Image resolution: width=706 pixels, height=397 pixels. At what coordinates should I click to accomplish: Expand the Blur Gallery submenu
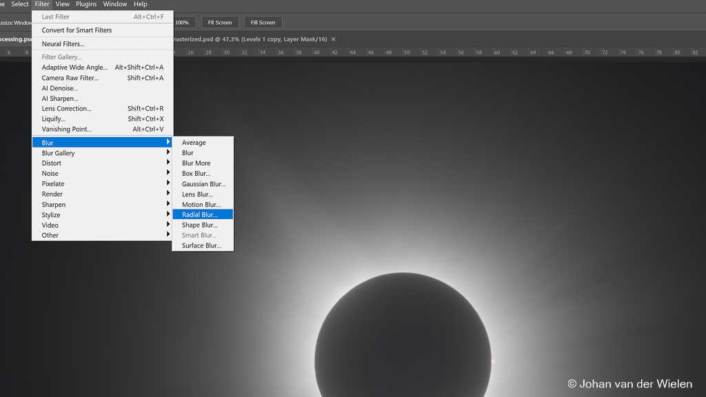[x=103, y=153]
